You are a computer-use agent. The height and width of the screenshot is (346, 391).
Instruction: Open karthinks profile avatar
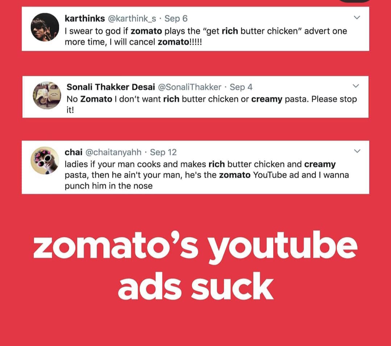pyautogui.click(x=45, y=27)
